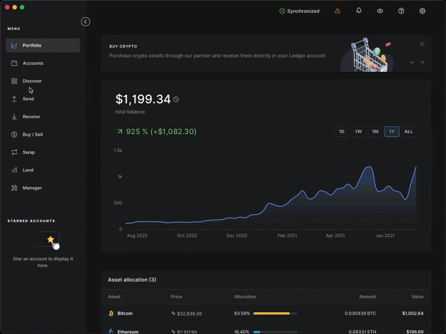The image size is (446, 334).
Task: Go to next banner slide
Action: click(x=422, y=62)
